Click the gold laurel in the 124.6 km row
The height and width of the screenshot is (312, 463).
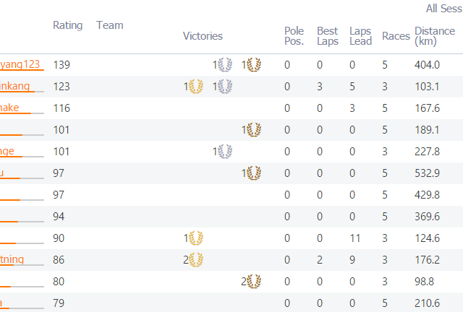click(196, 238)
